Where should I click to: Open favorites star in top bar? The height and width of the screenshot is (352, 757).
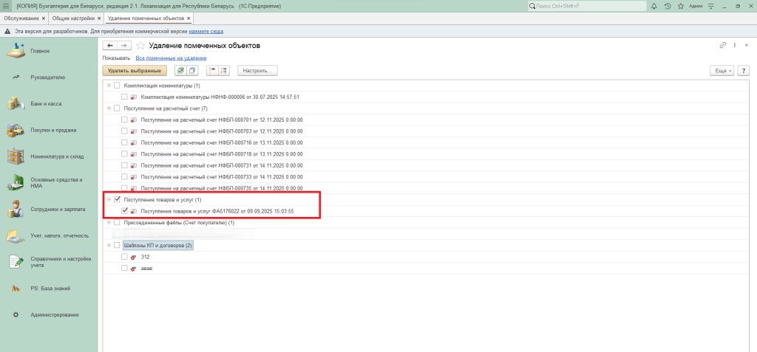(x=682, y=6)
